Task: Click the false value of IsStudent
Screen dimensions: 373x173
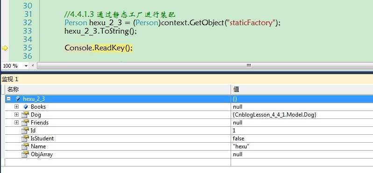Action: click(239, 138)
